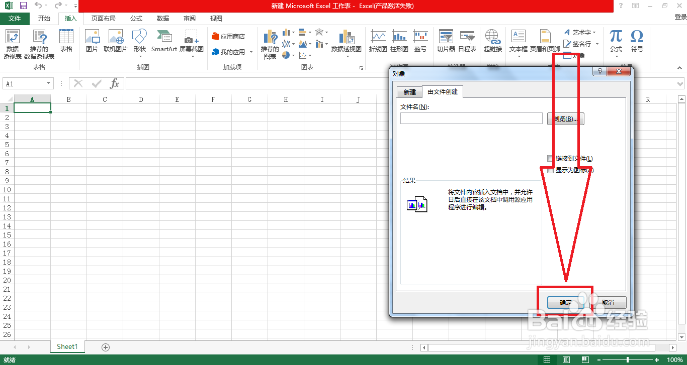The height and width of the screenshot is (365, 687).
Task: Switch to the Page Layout (页面布局) tab
Action: pos(104,18)
